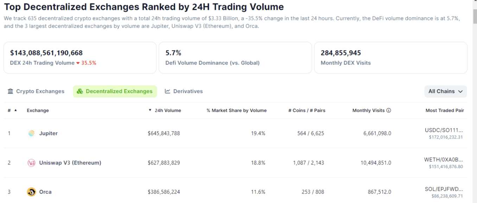Click the sort arrow beside 24h Volume

pos(150,110)
